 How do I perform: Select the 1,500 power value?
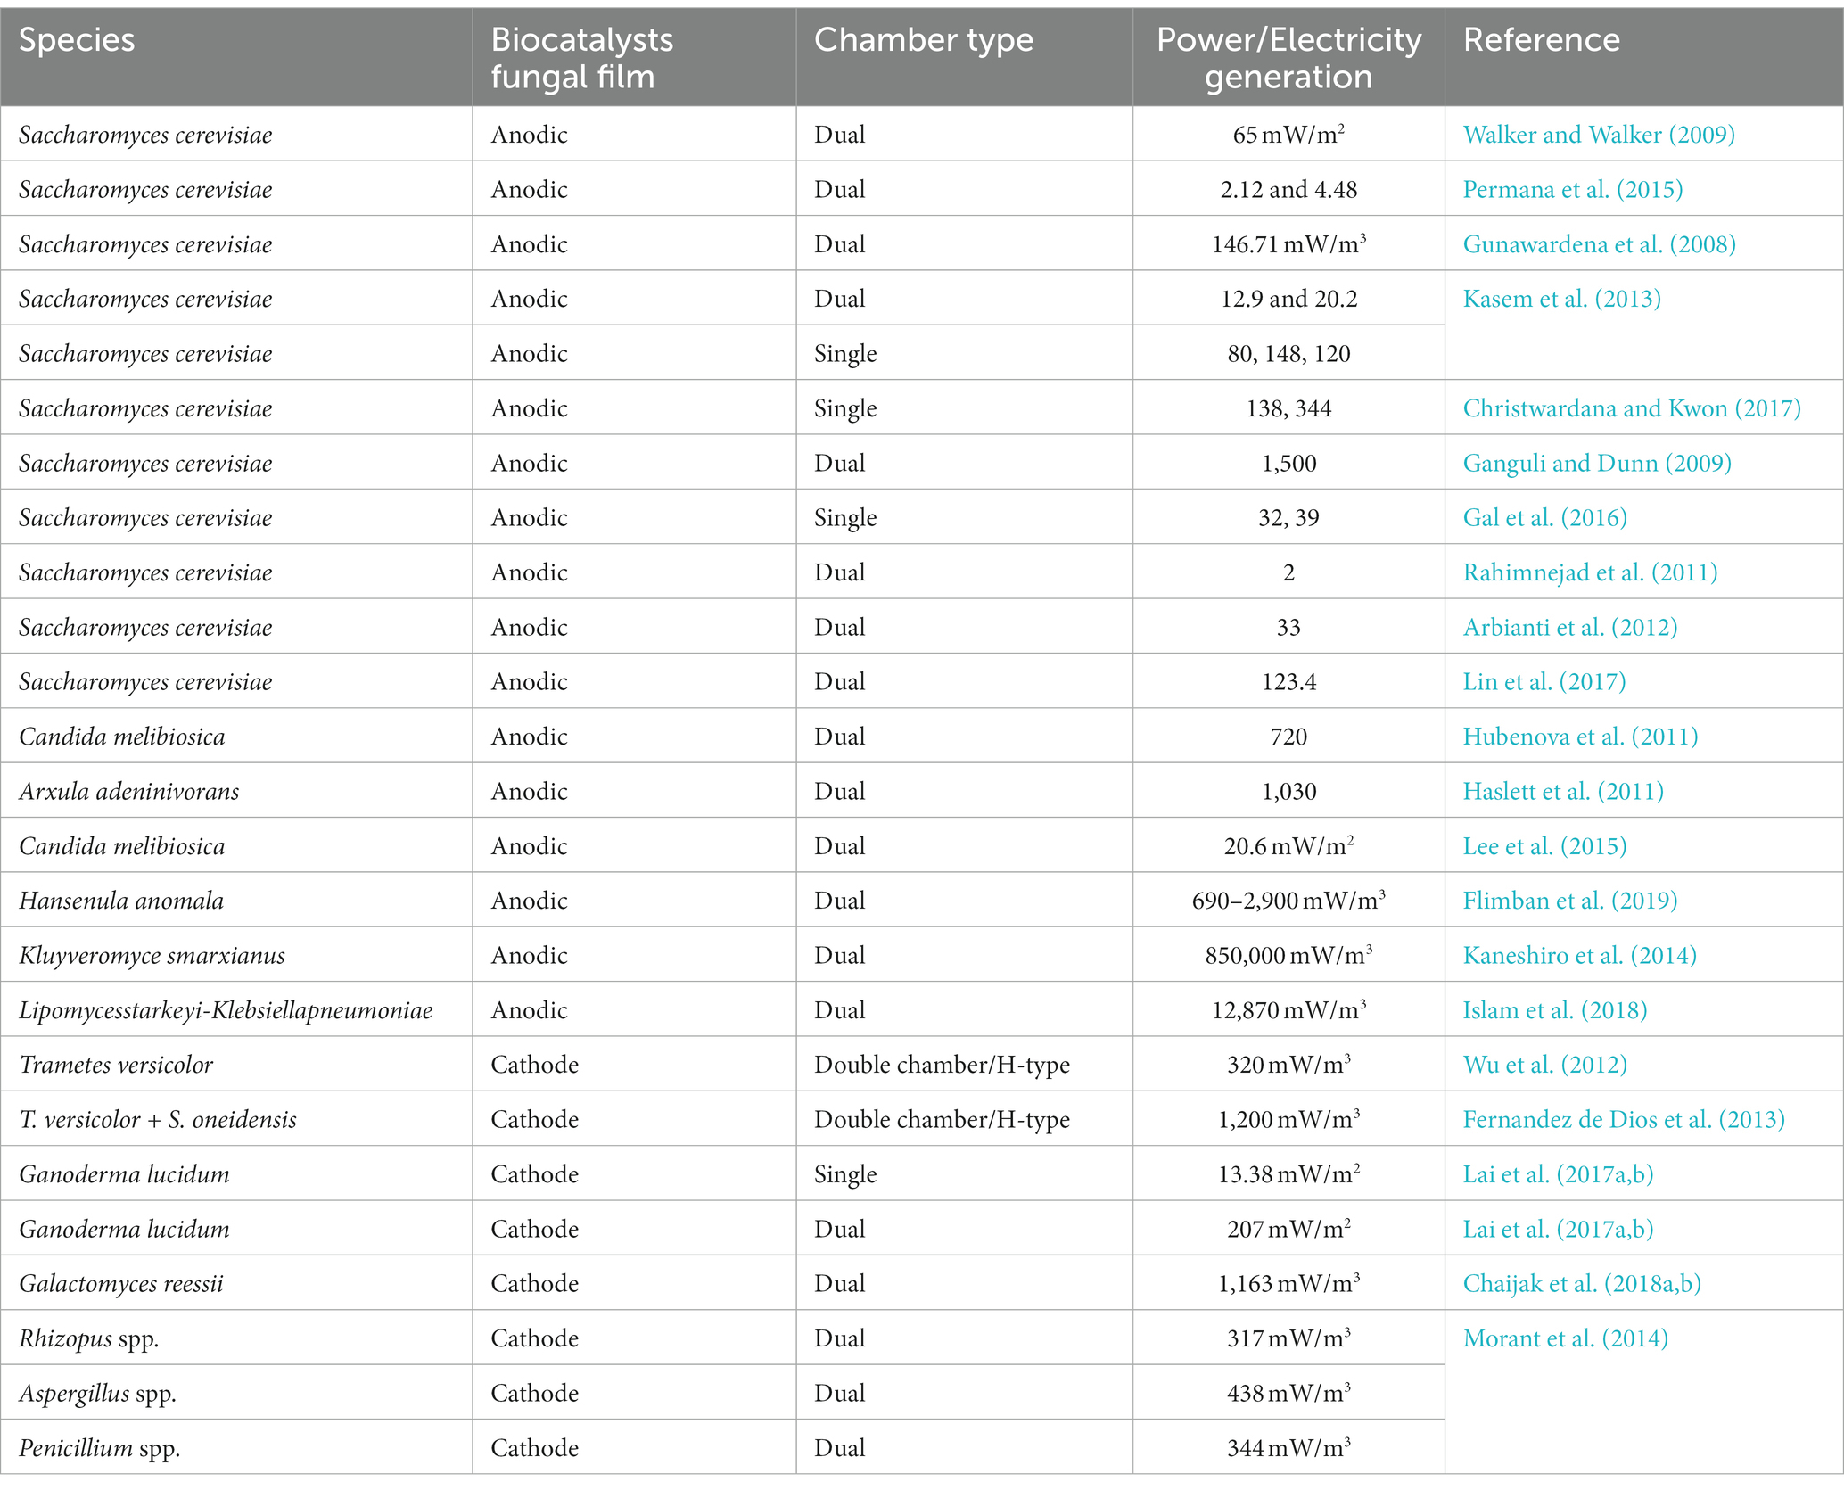(x=1288, y=463)
